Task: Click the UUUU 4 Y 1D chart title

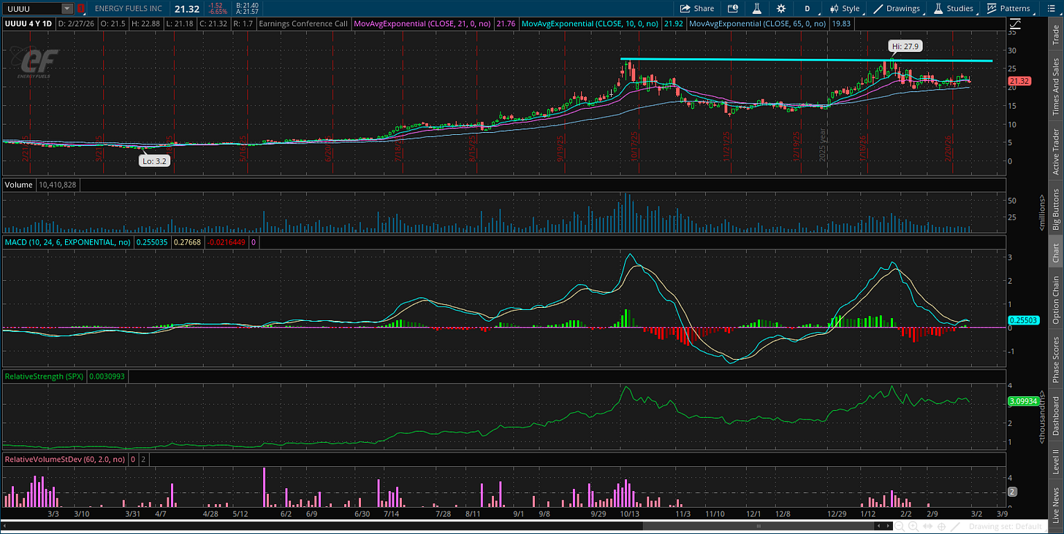Action: 29,23
